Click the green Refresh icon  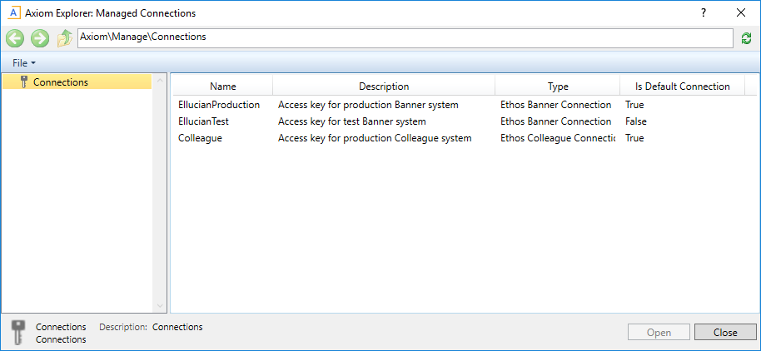746,38
